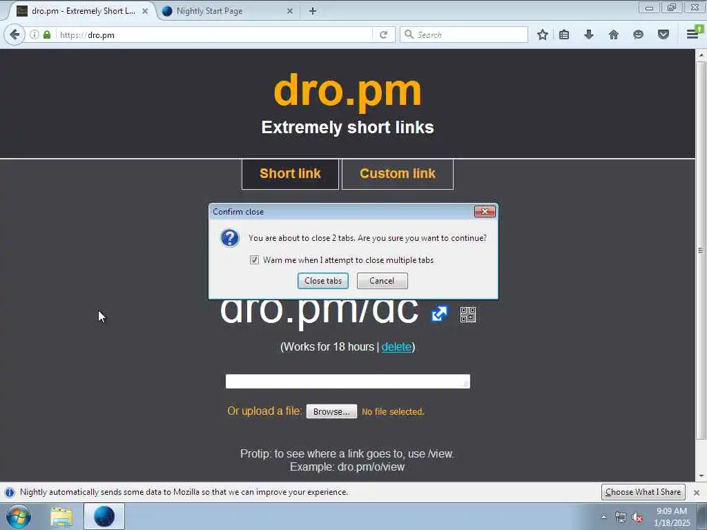Show hidden system tray icons
The height and width of the screenshot is (530, 707).
click(603, 517)
